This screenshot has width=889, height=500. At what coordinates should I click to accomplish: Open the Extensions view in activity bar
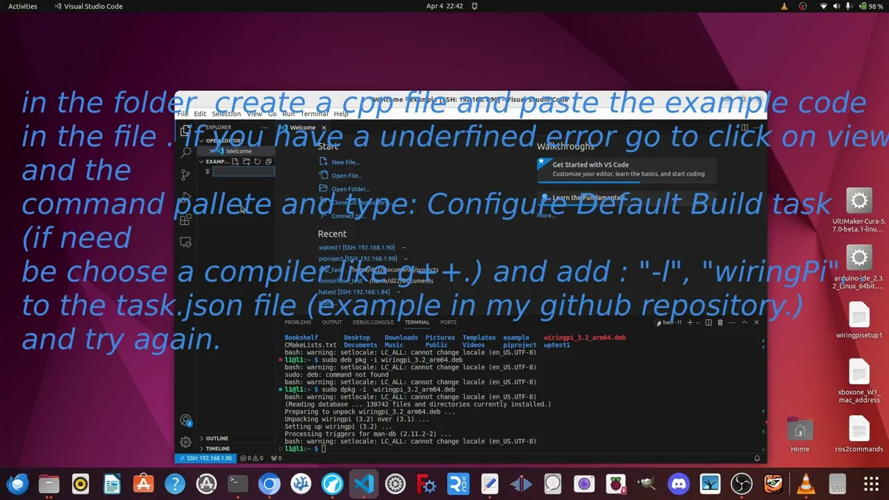tap(185, 219)
